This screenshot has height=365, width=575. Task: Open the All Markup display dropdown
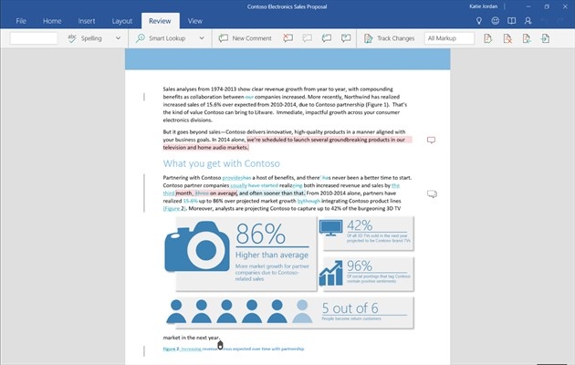click(449, 38)
